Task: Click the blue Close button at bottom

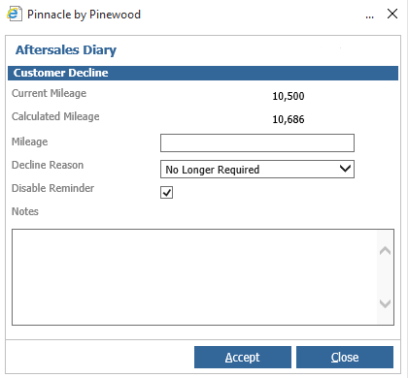Action: (x=345, y=358)
